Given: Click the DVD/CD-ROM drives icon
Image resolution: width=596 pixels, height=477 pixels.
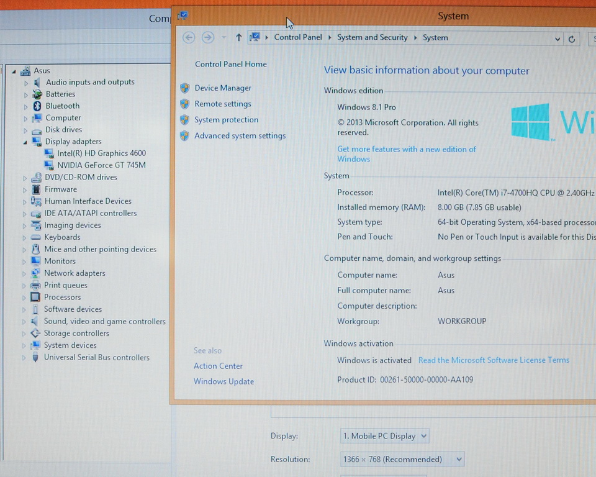Looking at the screenshot, I should [x=37, y=177].
